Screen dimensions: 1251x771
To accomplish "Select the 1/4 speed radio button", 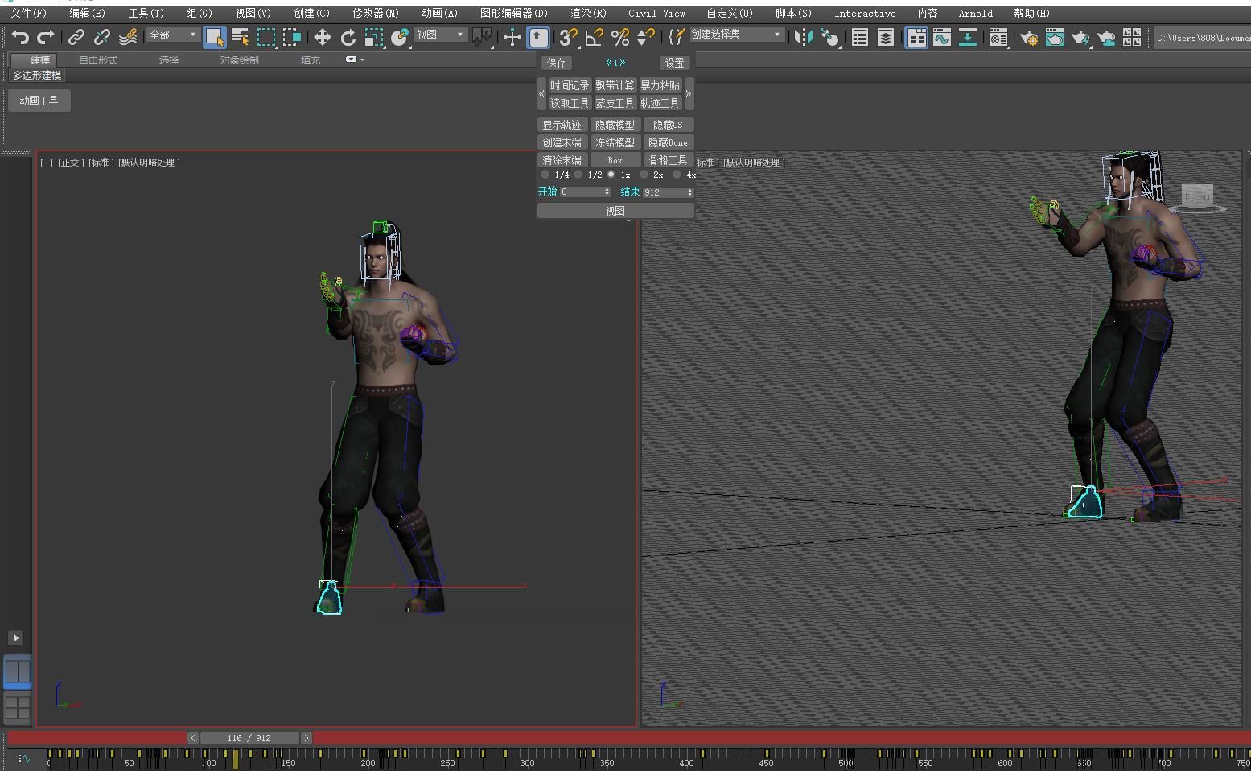I will pyautogui.click(x=545, y=175).
